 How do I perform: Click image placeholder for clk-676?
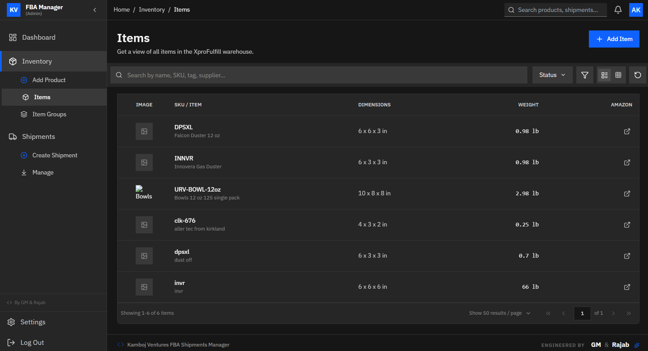tap(144, 225)
